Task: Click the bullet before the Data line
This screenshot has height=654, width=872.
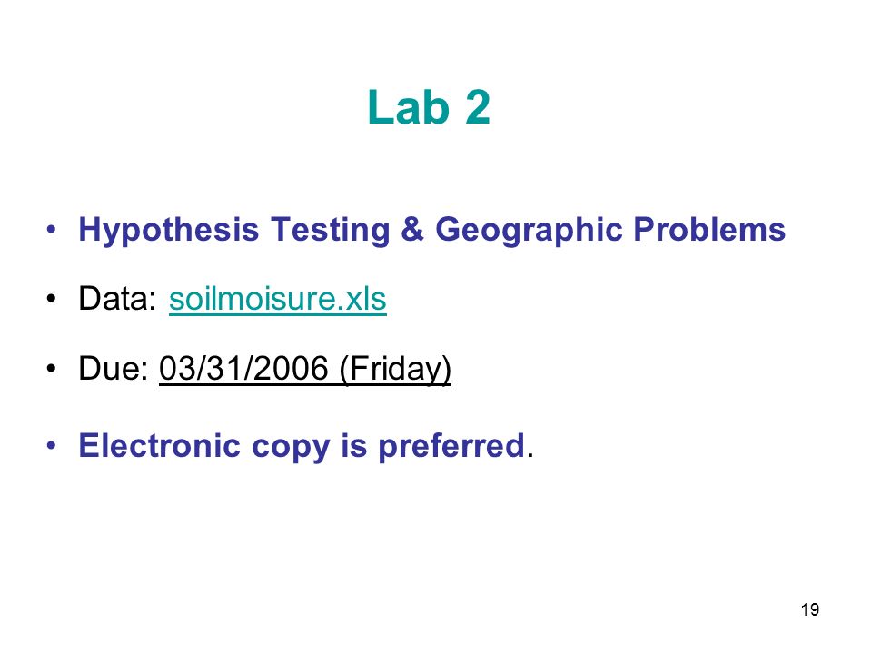Action: click(51, 299)
